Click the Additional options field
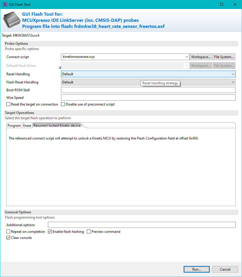Viewport: 242px width, 277px height. pyautogui.click(x=142, y=225)
